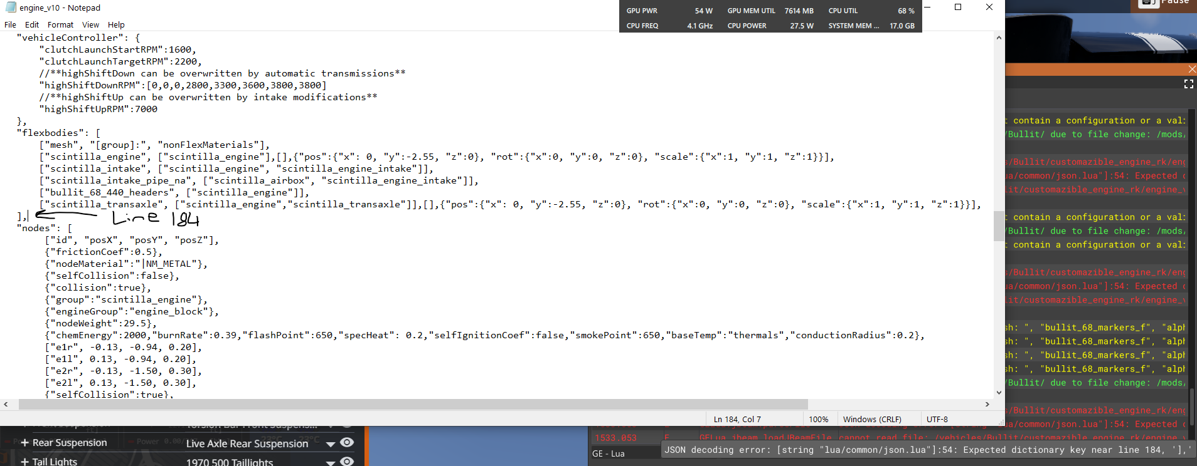This screenshot has width=1197, height=466.
Task: Click the JSON decoding error tooltip message
Action: pos(927,450)
